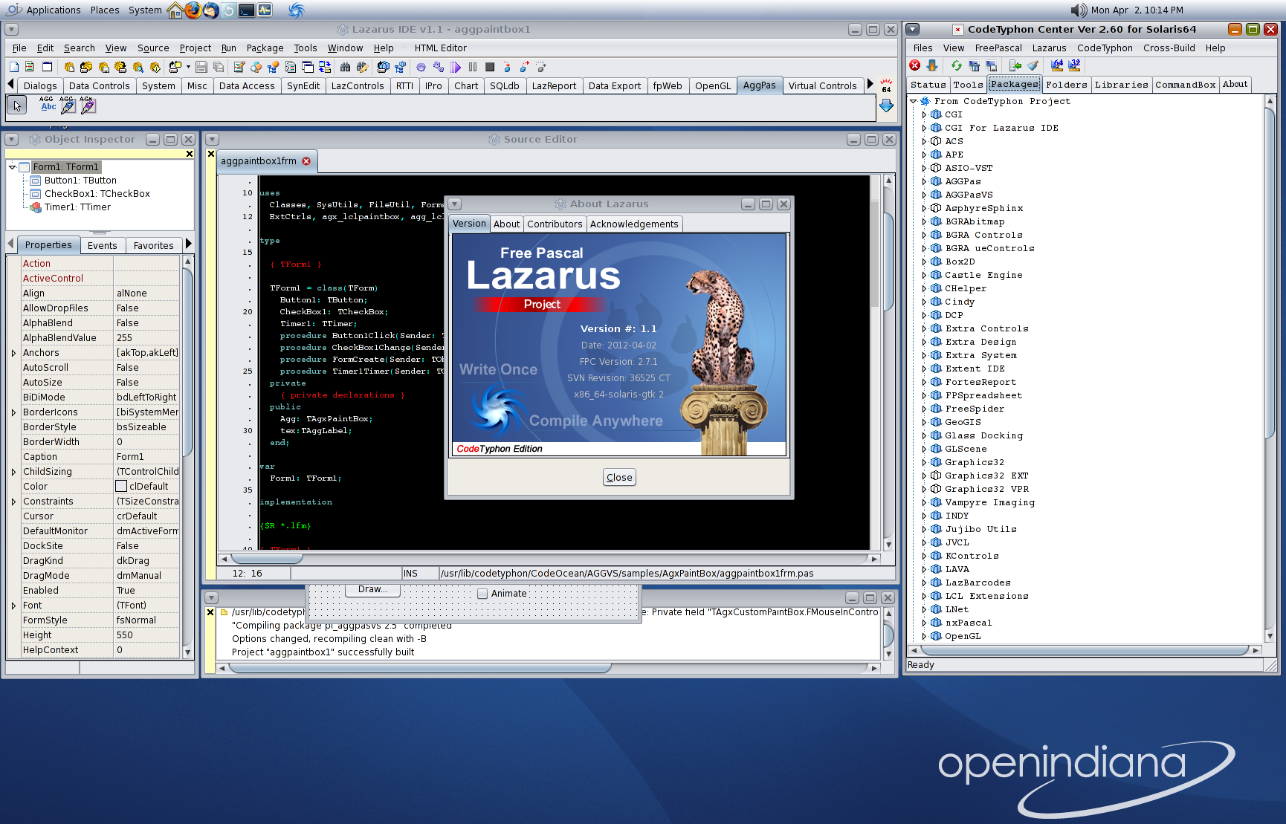The height and width of the screenshot is (824, 1286).
Task: Click the paint brush clean icon in CodeTyphon Center
Action: pos(1033,65)
